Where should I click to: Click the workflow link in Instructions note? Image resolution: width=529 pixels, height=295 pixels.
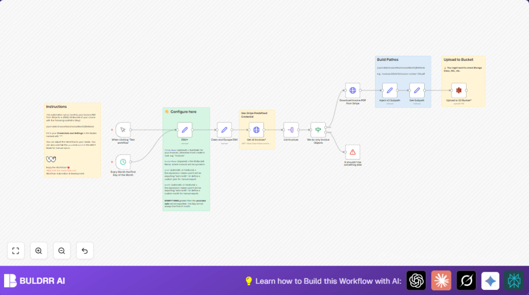pos(61,170)
